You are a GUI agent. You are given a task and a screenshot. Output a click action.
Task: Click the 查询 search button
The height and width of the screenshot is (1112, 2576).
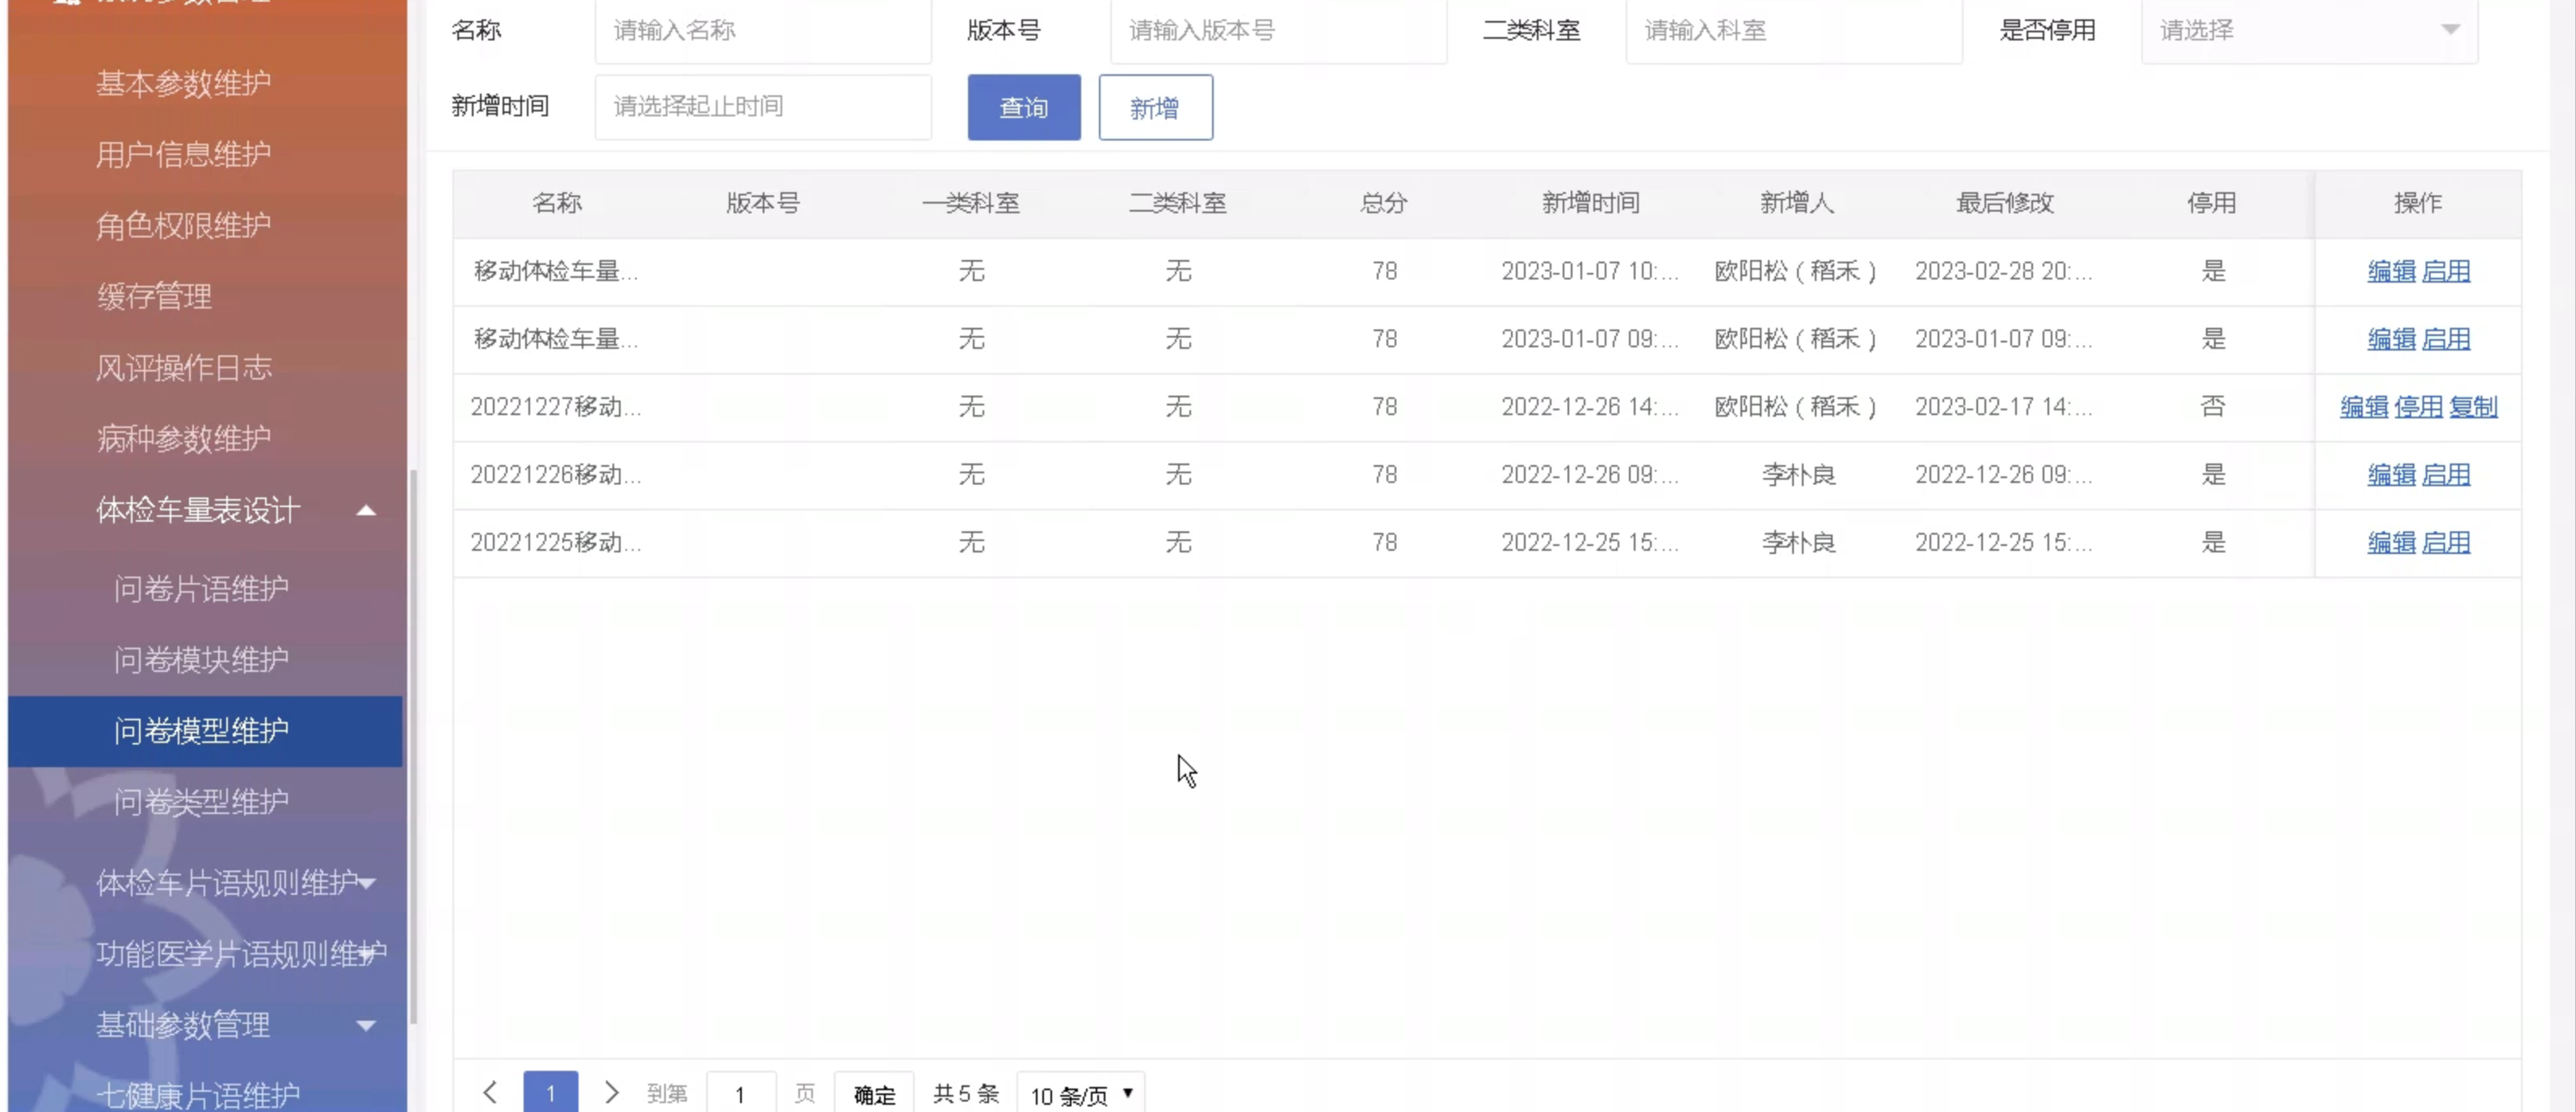click(1024, 107)
